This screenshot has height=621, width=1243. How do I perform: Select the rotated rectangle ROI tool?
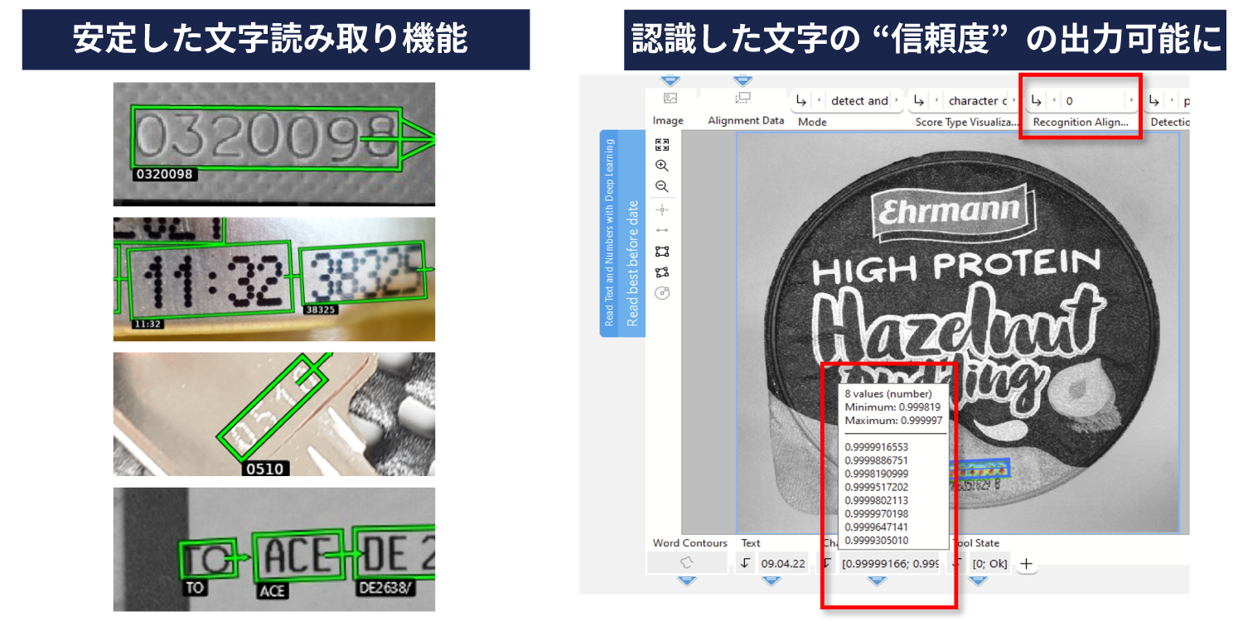click(661, 272)
